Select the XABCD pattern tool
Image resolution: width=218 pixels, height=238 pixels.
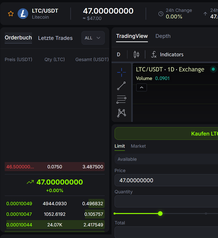click(x=121, y=113)
